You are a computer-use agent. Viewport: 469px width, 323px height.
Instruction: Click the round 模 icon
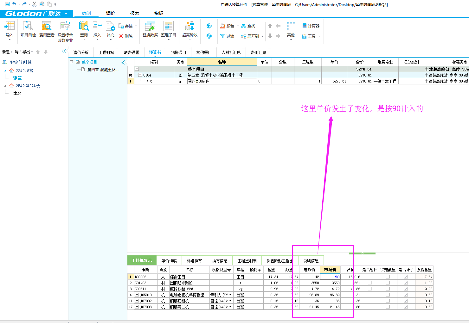(209, 26)
